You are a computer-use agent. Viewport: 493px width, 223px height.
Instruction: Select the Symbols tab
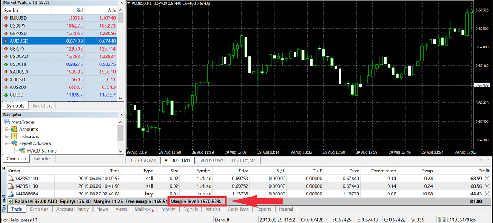[15, 105]
